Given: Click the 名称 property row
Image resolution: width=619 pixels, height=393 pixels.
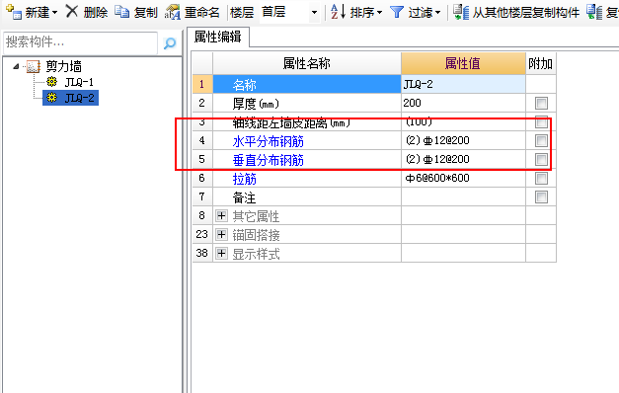Looking at the screenshot, I should coord(307,84).
